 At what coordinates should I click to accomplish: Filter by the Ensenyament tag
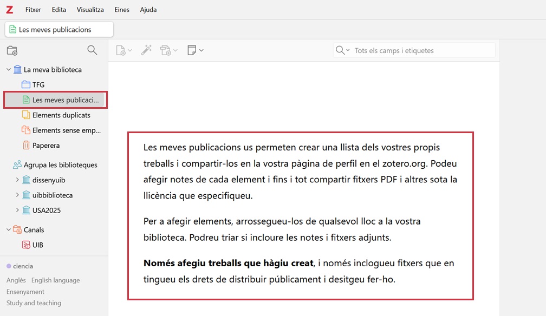25,292
